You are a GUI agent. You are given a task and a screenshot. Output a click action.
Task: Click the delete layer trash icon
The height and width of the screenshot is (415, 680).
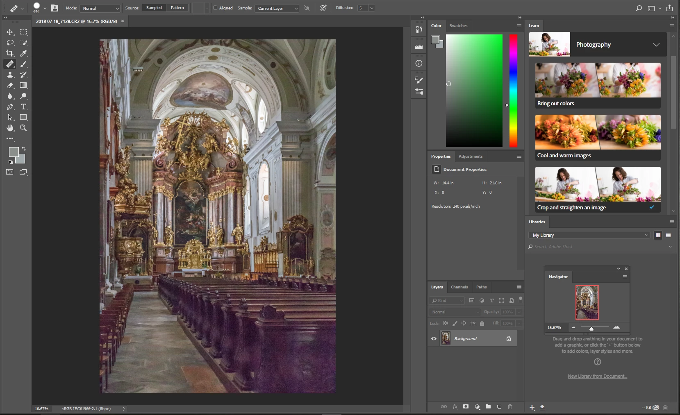[x=510, y=407]
